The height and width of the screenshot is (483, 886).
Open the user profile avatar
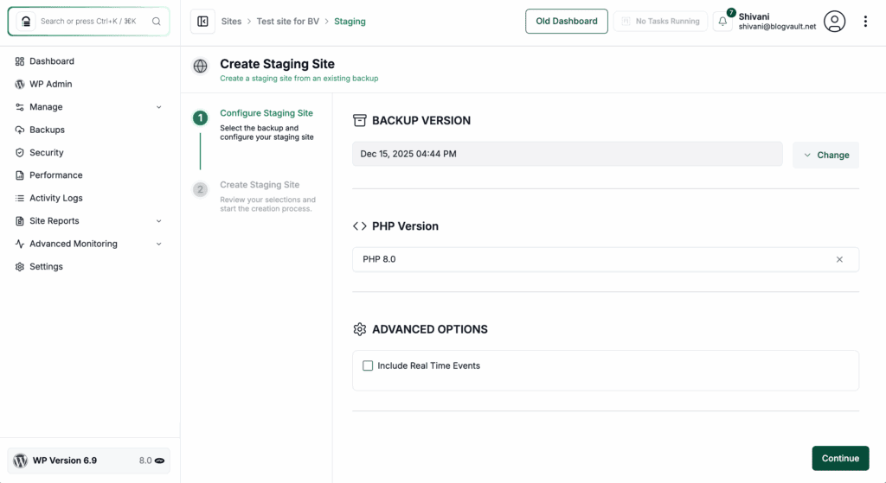835,22
